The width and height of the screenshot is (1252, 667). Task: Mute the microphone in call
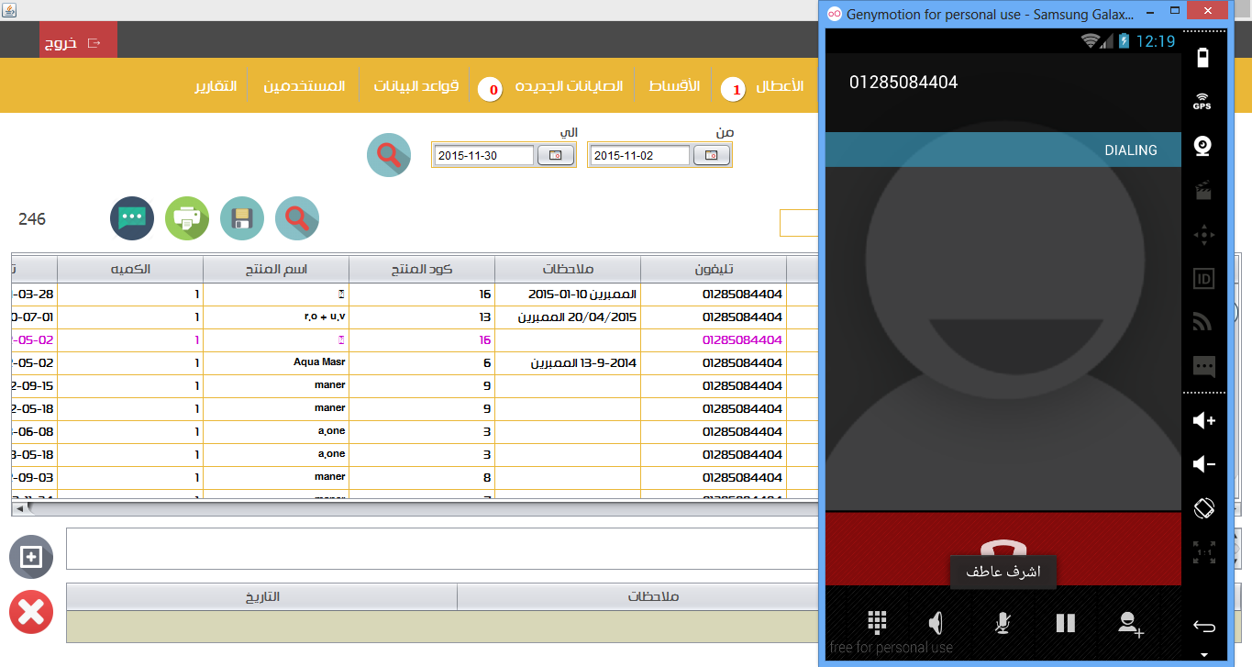click(1003, 623)
